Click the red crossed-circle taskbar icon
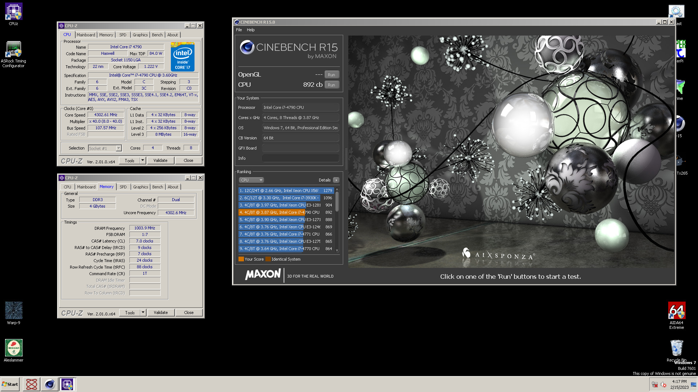Image resolution: width=698 pixels, height=392 pixels. coord(32,384)
